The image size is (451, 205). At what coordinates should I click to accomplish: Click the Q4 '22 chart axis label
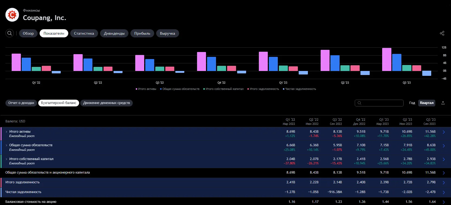point(221,83)
